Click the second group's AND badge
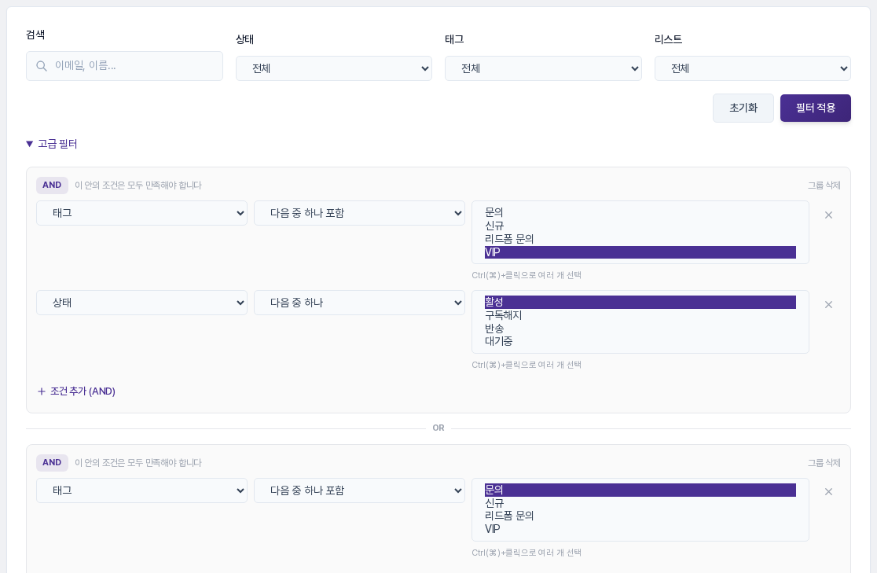 coord(52,463)
